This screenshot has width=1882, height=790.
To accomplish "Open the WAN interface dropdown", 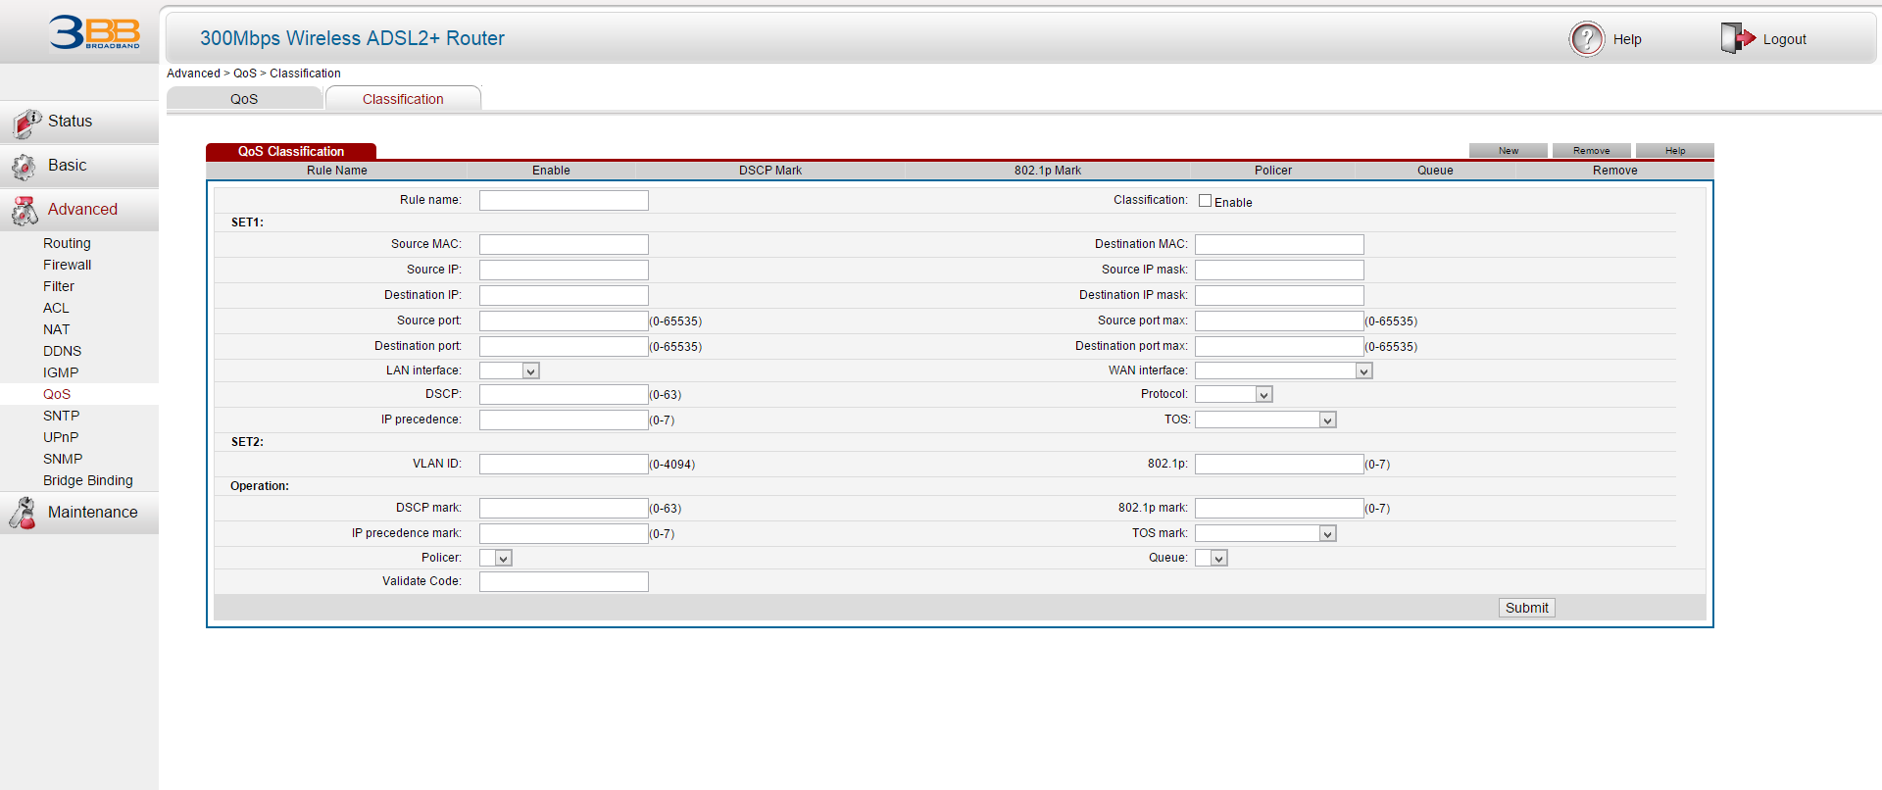I will (x=1283, y=370).
